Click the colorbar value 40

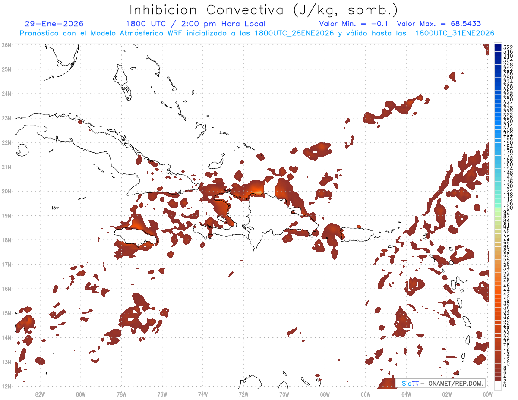[506, 299]
